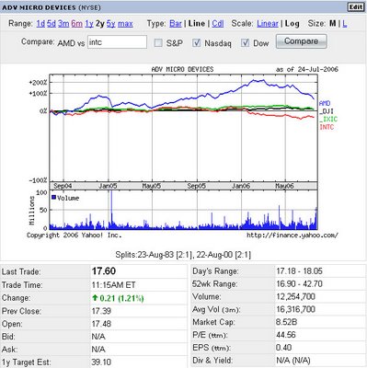This screenshot has height=368, width=367.
Task: Click the P/E value 44.56
Action: (x=286, y=335)
